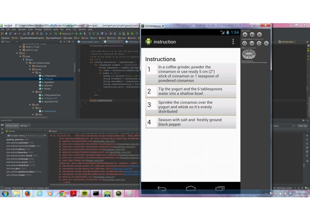Click the Undo arrow in toolbar
This screenshot has height=220, width=310.
pos(16,34)
